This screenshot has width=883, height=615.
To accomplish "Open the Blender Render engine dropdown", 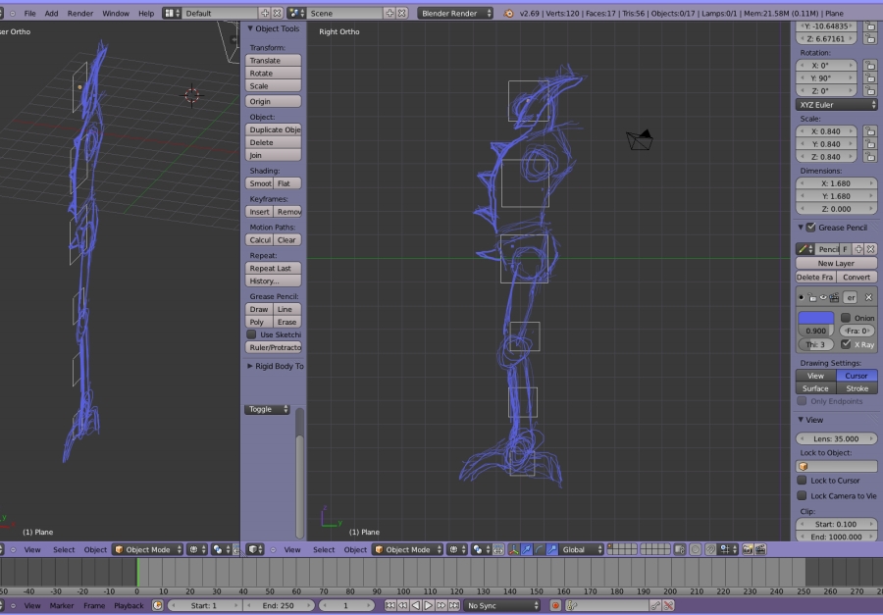I will [455, 13].
